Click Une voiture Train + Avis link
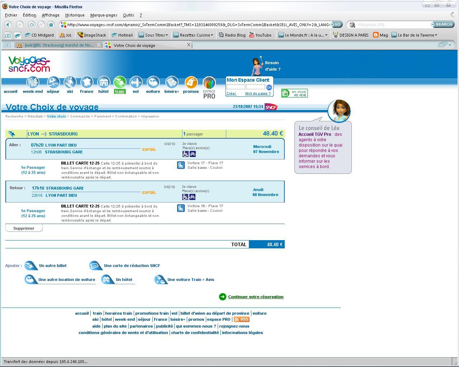Image resolution: width=459 pixels, height=367 pixels. tap(191, 280)
